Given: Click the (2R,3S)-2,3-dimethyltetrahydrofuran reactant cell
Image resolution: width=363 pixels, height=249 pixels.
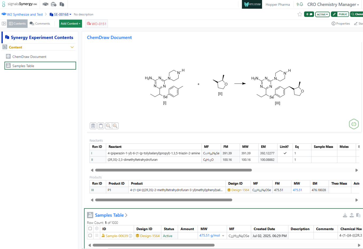Looking at the screenshot, I should coord(154,160).
